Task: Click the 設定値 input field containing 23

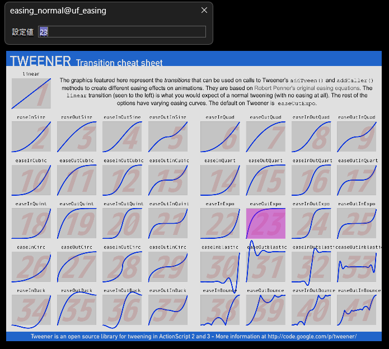Action: click(122, 32)
